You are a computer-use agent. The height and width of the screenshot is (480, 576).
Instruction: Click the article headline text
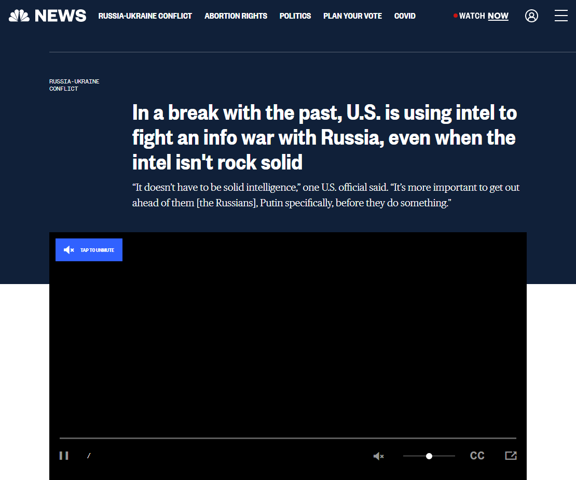click(324, 137)
